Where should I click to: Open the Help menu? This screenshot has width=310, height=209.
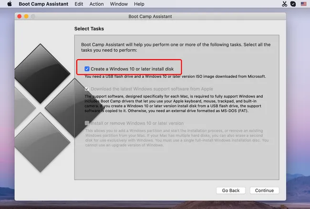click(139, 4)
